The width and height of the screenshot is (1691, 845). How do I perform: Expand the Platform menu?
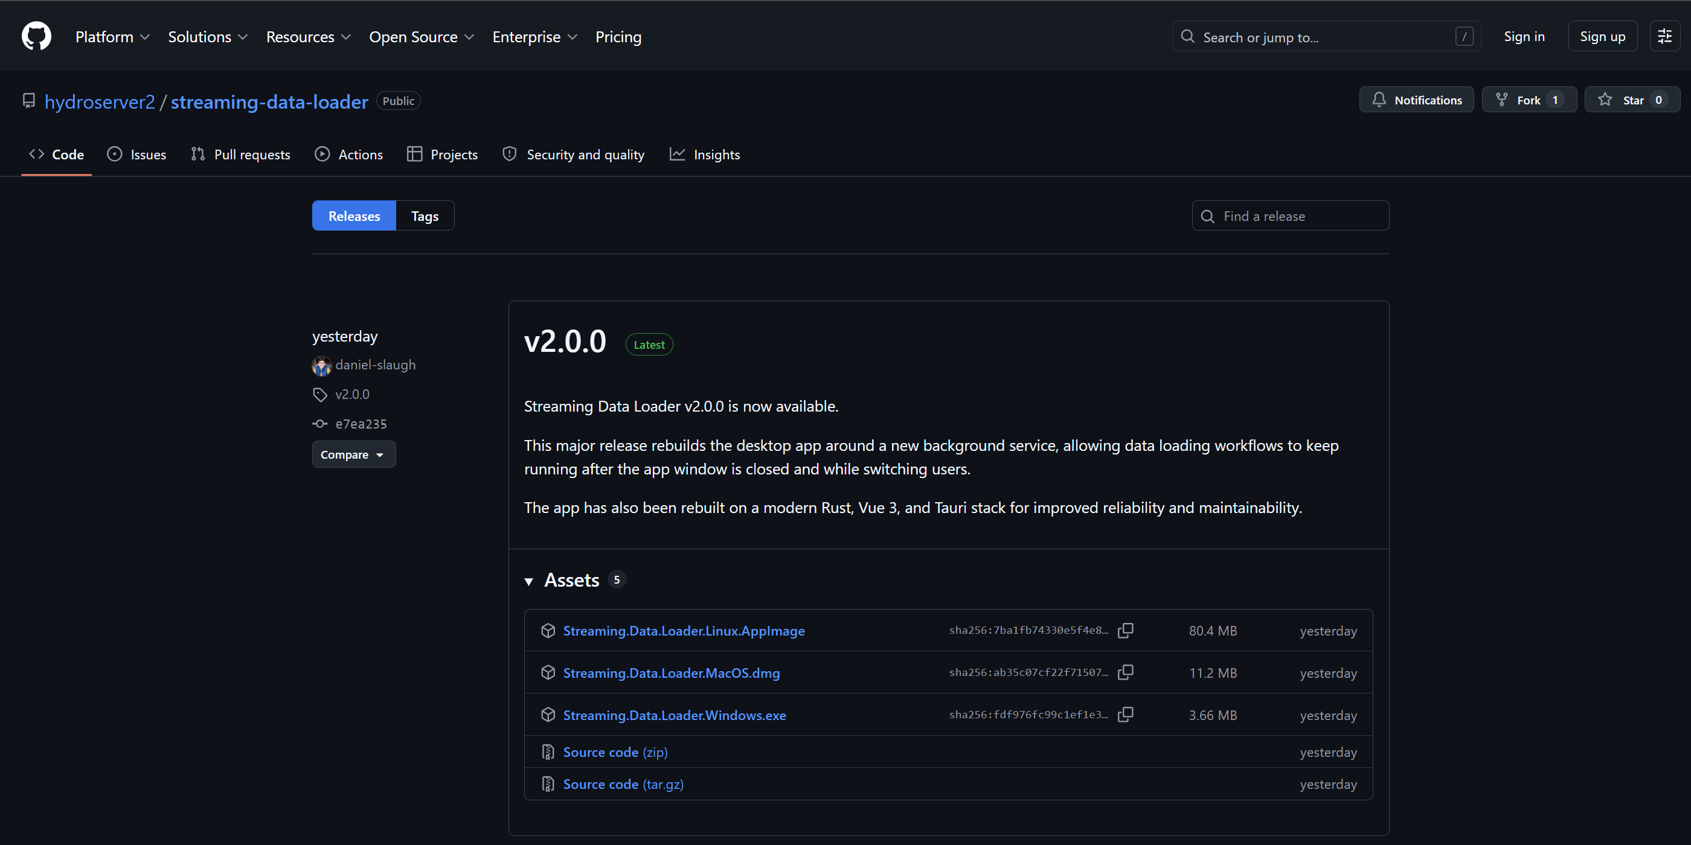pyautogui.click(x=112, y=37)
